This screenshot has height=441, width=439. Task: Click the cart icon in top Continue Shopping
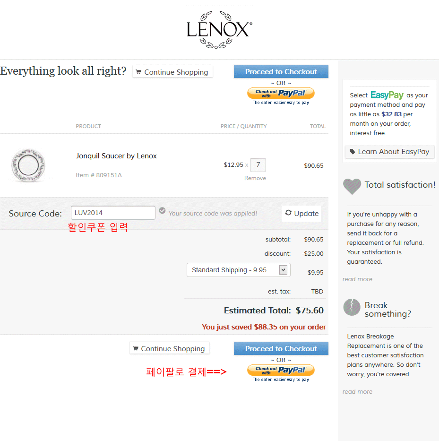tap(138, 72)
